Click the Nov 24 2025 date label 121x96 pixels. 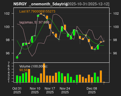tap(65, 90)
